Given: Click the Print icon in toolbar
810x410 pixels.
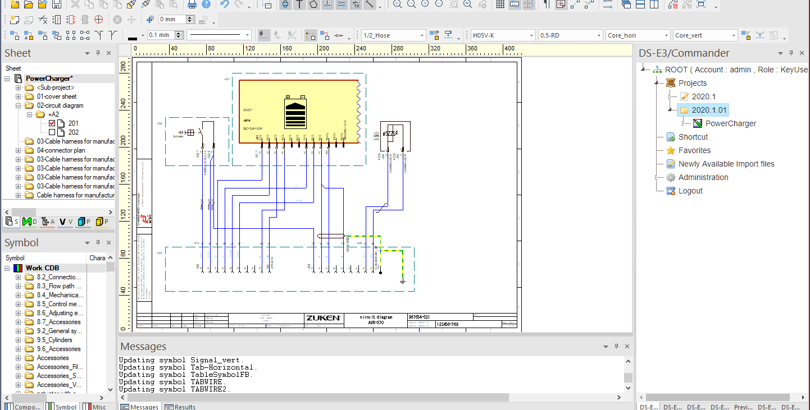Looking at the screenshot, I should tap(192, 4).
